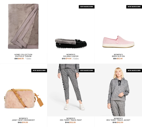Click New Markdown badge on Janey Wisp Crossbody
142x127 pixels.
(39, 70)
